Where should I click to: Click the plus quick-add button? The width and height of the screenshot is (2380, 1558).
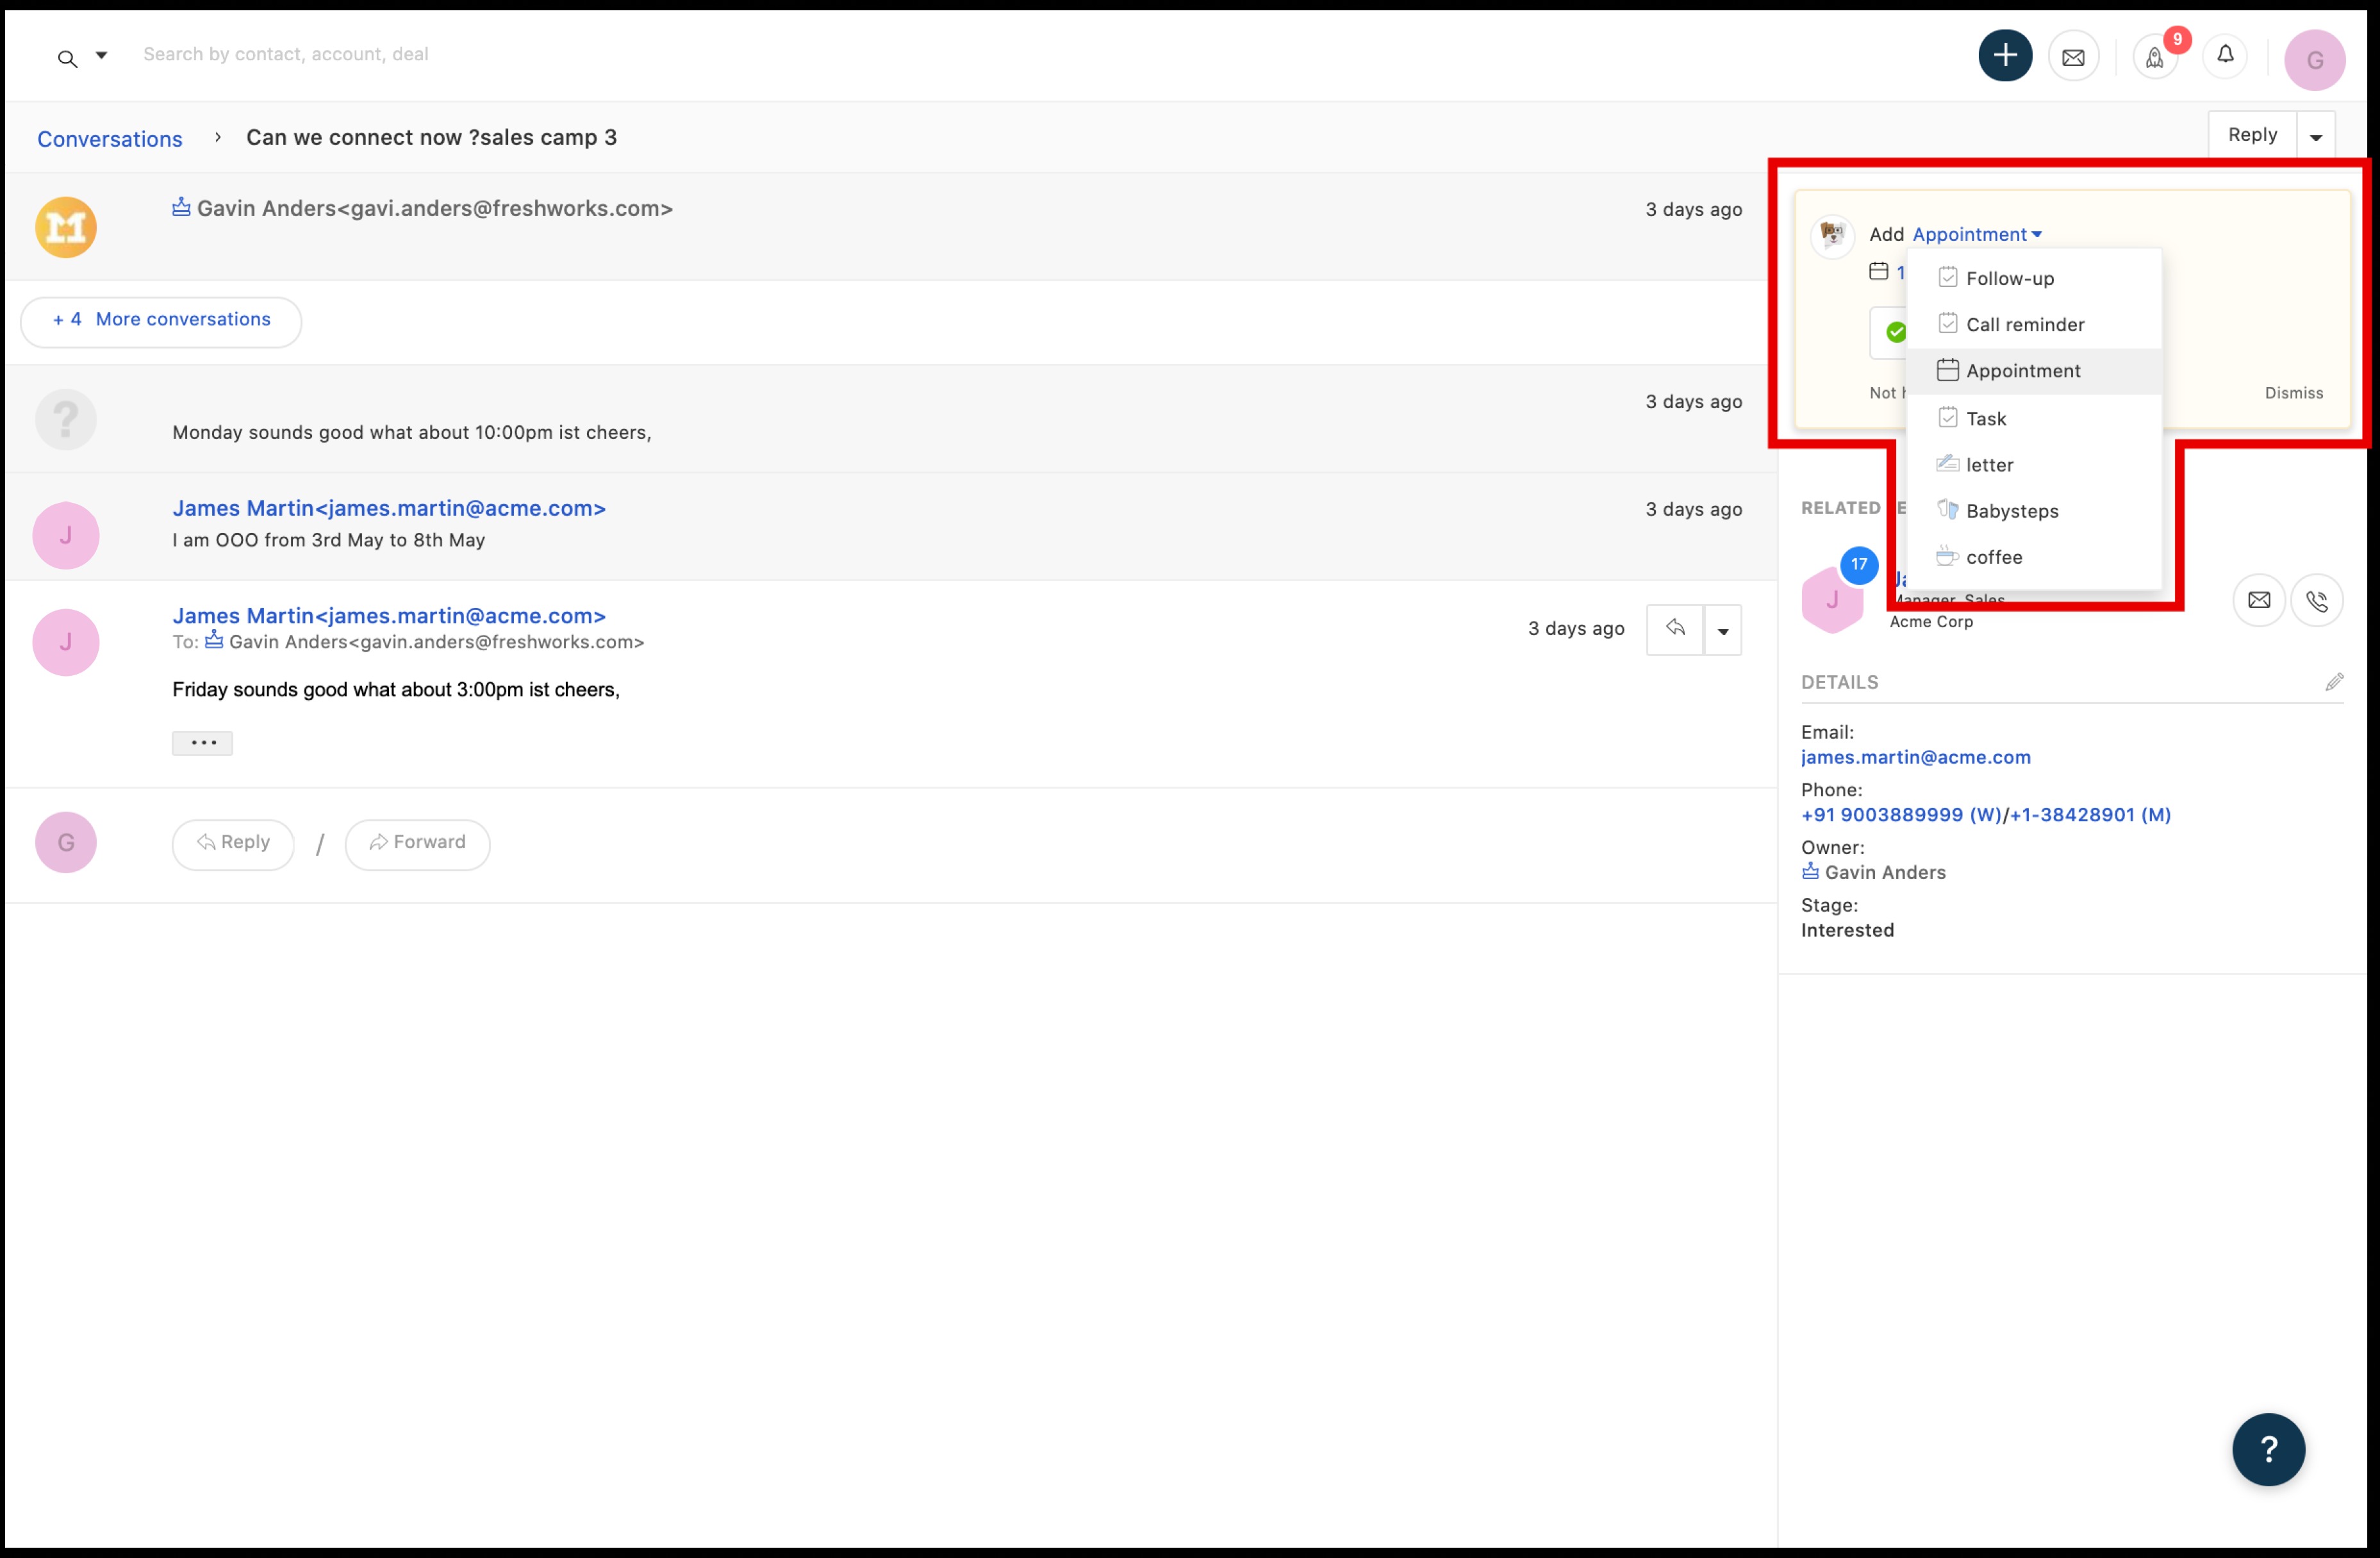click(x=2004, y=56)
